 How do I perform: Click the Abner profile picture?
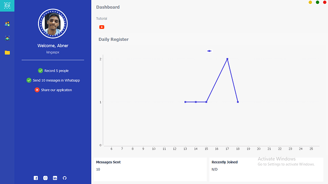click(x=53, y=24)
